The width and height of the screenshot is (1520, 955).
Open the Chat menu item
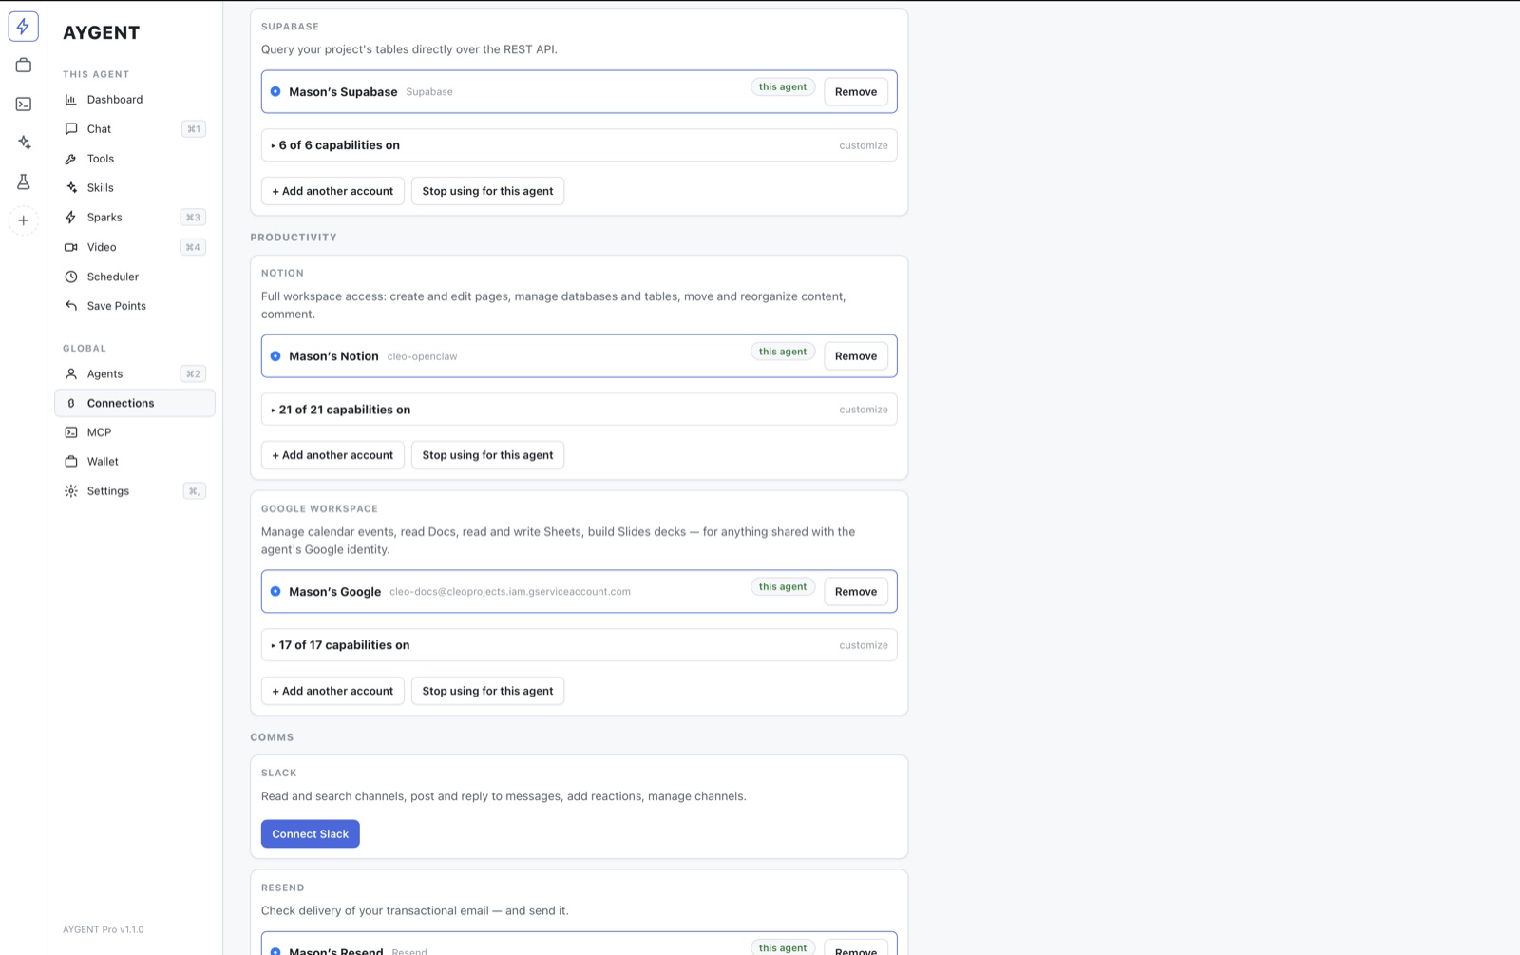coord(135,128)
